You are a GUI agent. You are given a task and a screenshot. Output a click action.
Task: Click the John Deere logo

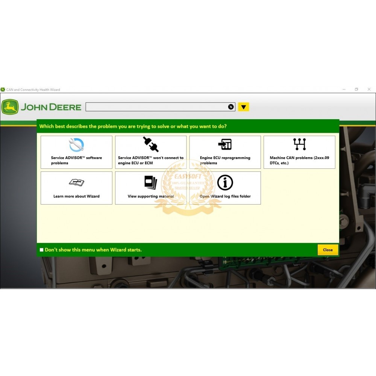41,107
